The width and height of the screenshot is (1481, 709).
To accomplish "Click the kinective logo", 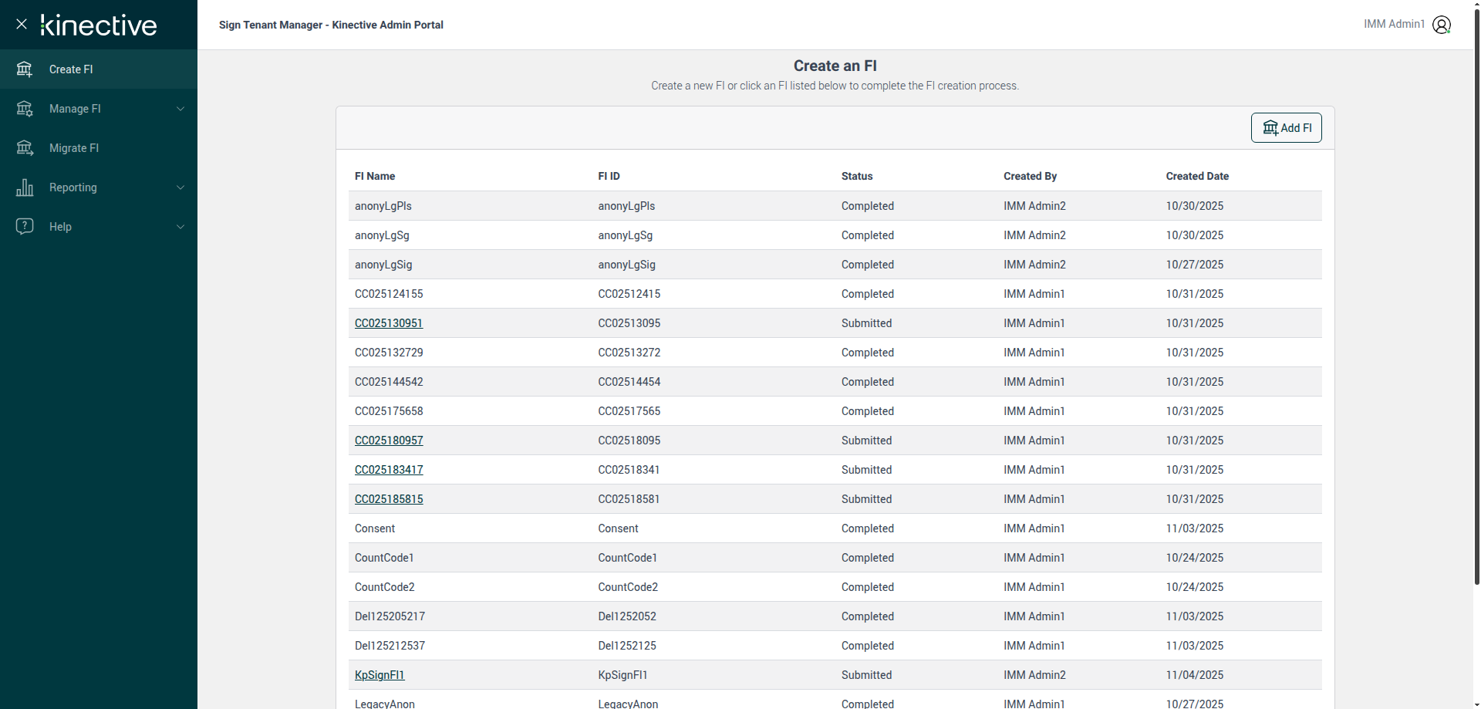I will click(99, 25).
